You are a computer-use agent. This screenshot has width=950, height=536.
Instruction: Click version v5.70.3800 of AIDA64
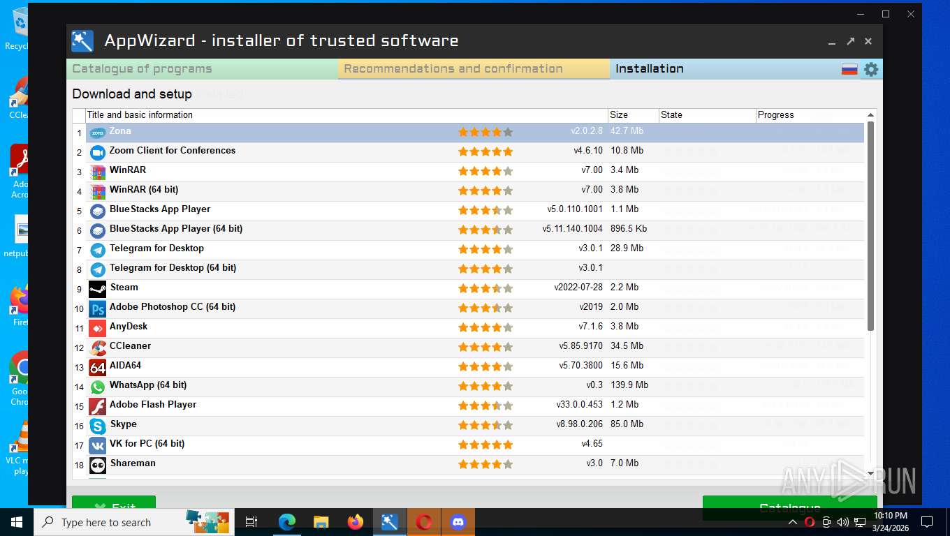pyautogui.click(x=580, y=366)
